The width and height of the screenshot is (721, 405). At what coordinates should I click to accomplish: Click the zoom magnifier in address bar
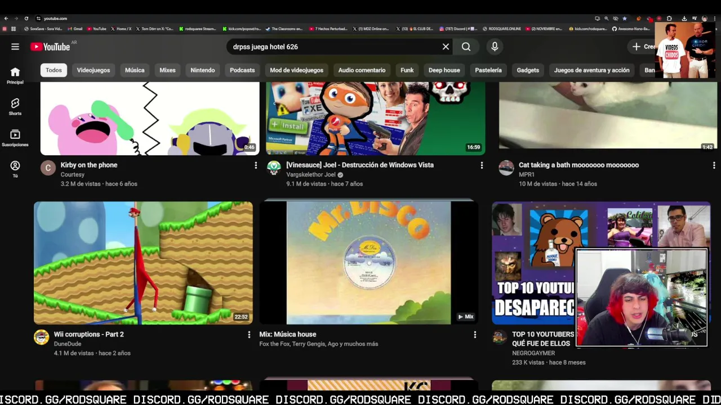click(x=606, y=19)
